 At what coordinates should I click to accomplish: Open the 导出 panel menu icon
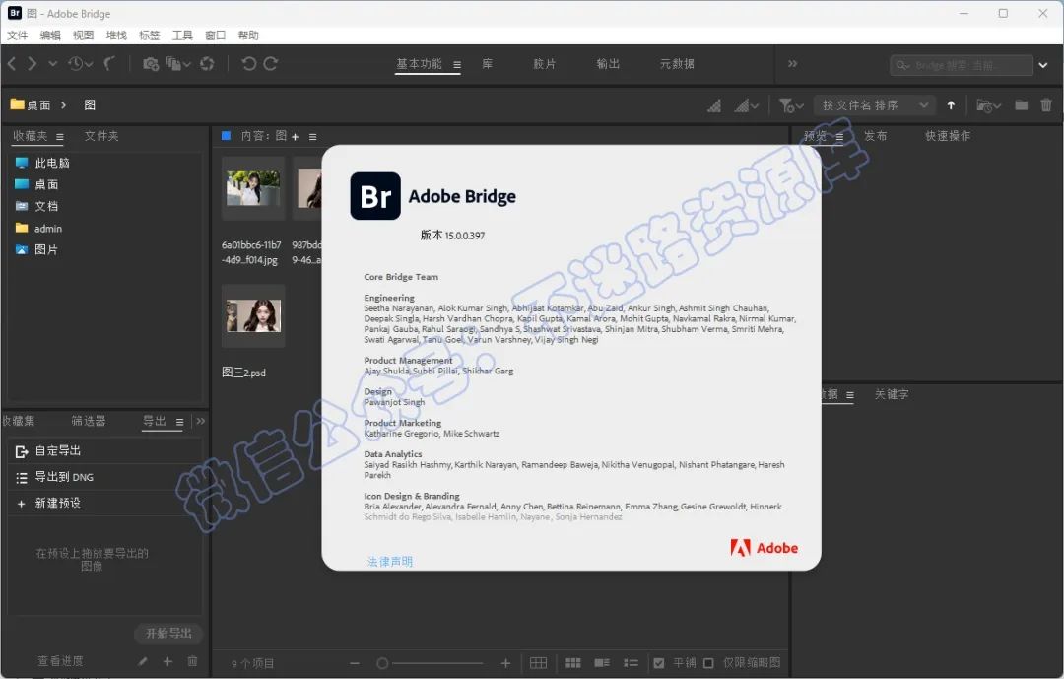pos(180,422)
